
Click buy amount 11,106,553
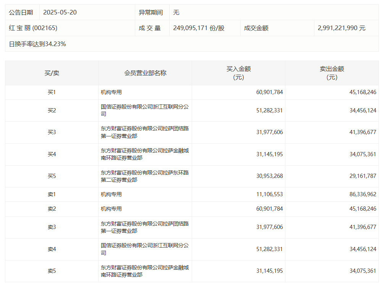(269, 194)
